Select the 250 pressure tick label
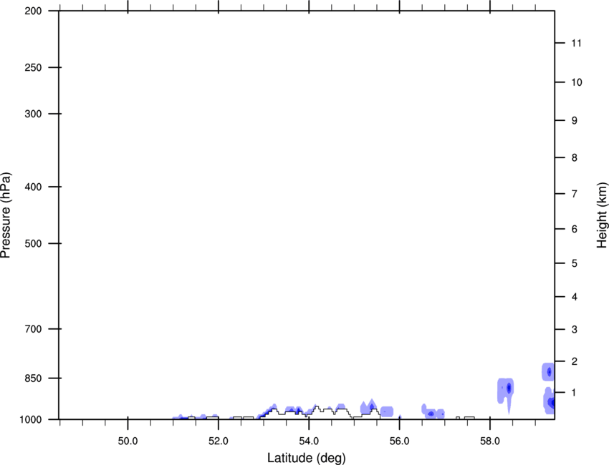 click(x=33, y=67)
